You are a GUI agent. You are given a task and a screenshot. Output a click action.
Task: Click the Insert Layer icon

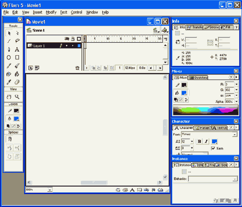pos(30,68)
